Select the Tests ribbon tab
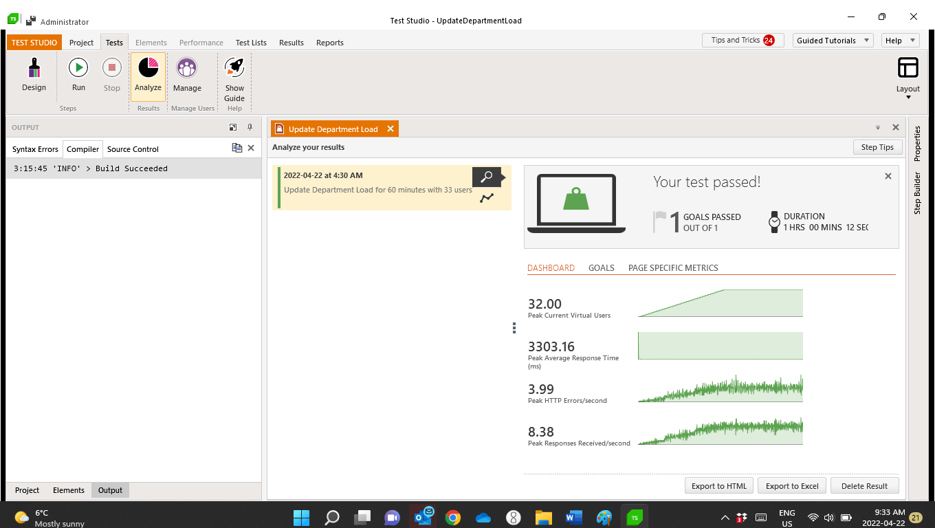The width and height of the screenshot is (935, 528). (x=114, y=43)
